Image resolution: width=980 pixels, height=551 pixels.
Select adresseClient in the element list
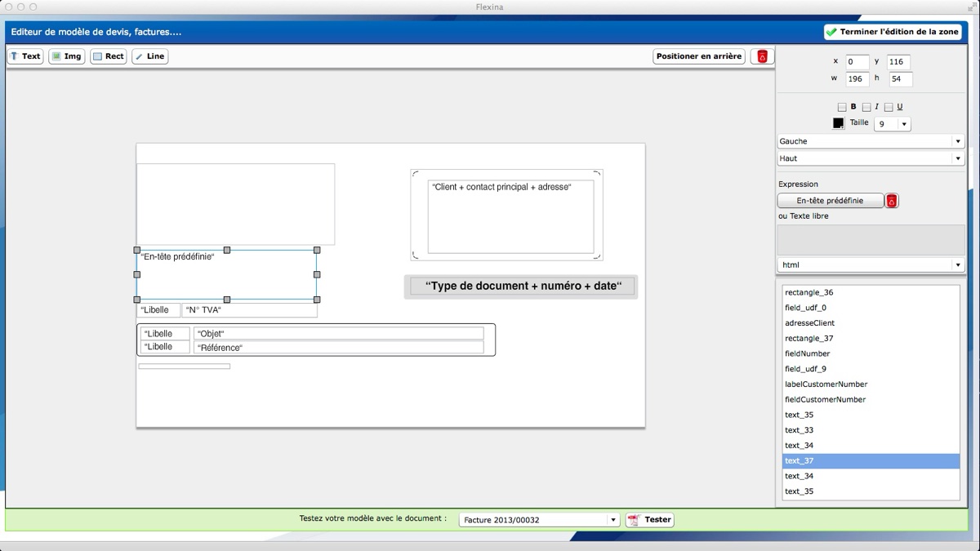click(x=871, y=323)
